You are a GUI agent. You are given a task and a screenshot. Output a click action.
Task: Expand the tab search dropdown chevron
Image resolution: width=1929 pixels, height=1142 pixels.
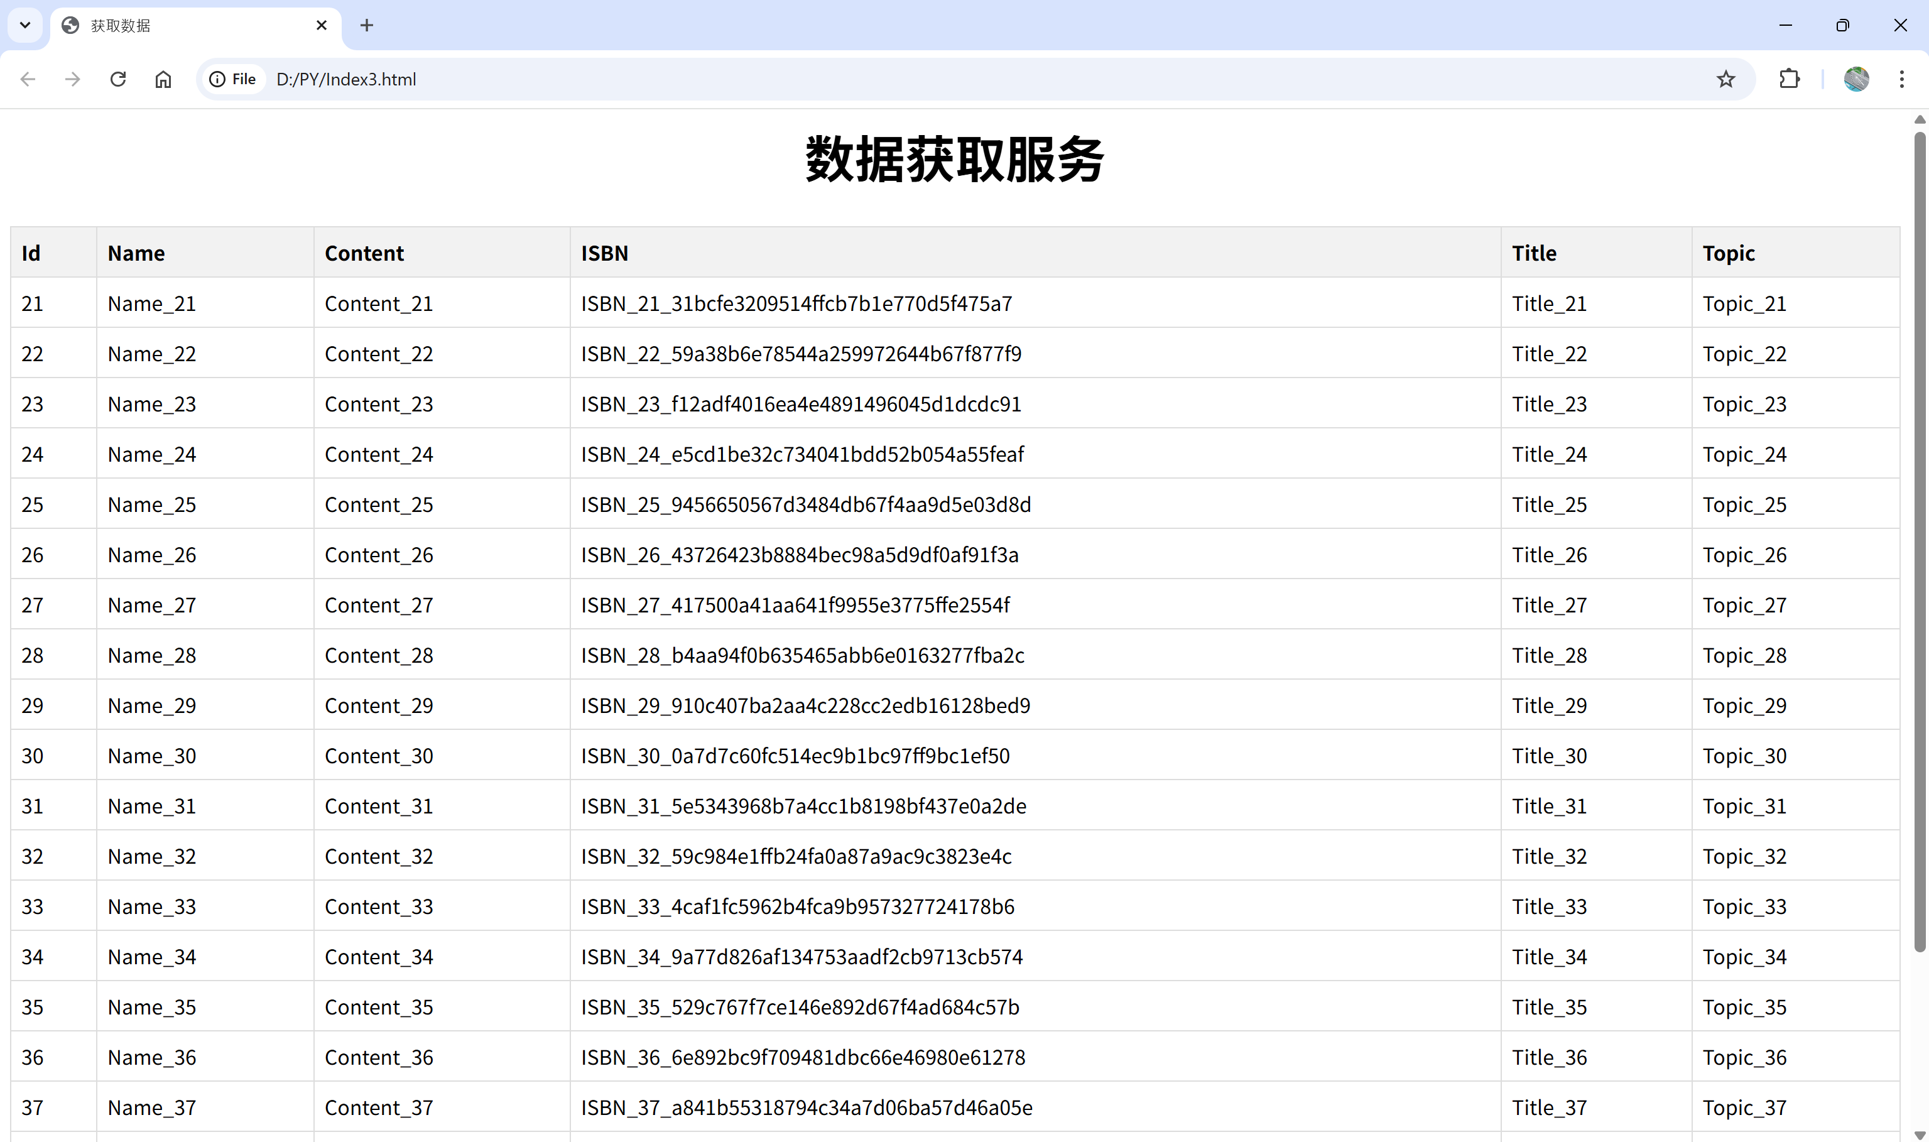(24, 25)
